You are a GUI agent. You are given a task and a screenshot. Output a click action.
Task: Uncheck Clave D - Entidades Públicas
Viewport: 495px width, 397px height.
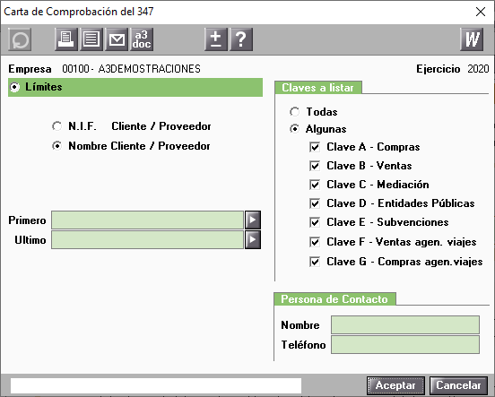click(315, 203)
